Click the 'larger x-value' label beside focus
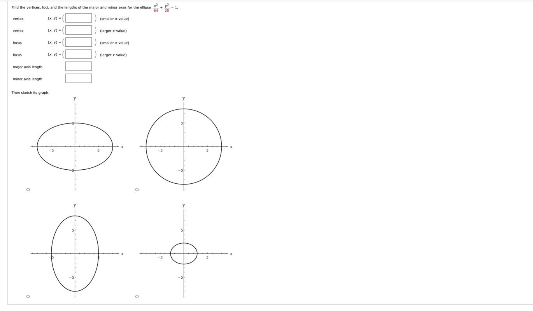 113,54
